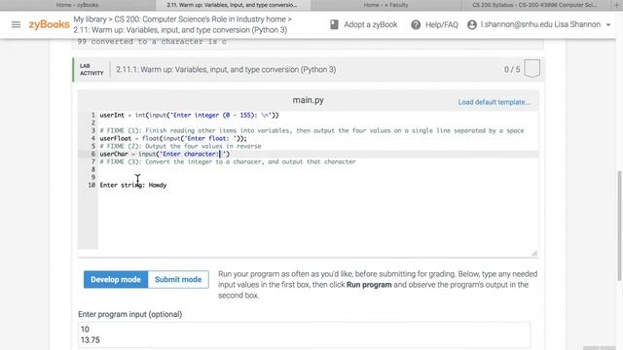
Task: Select Develop mode
Action: 116,279
